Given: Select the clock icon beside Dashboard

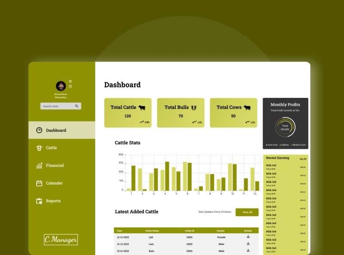Looking at the screenshot, I should [x=39, y=130].
